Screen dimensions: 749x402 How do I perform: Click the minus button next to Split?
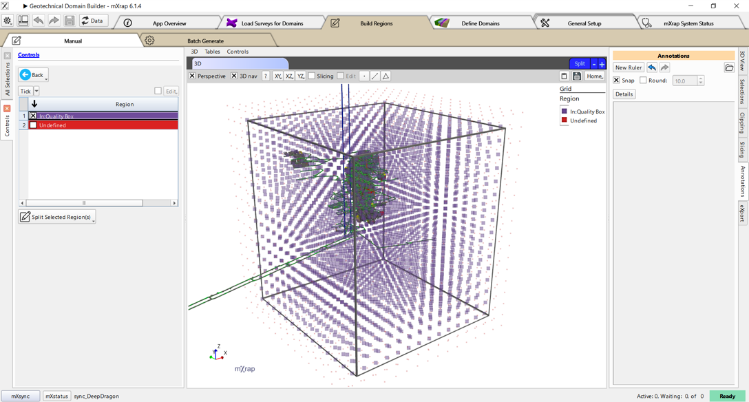point(593,63)
